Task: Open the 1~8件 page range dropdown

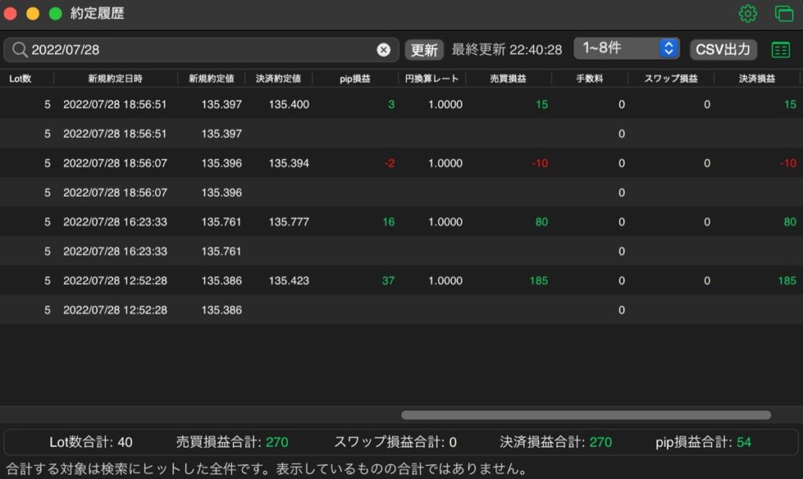Action: point(627,48)
